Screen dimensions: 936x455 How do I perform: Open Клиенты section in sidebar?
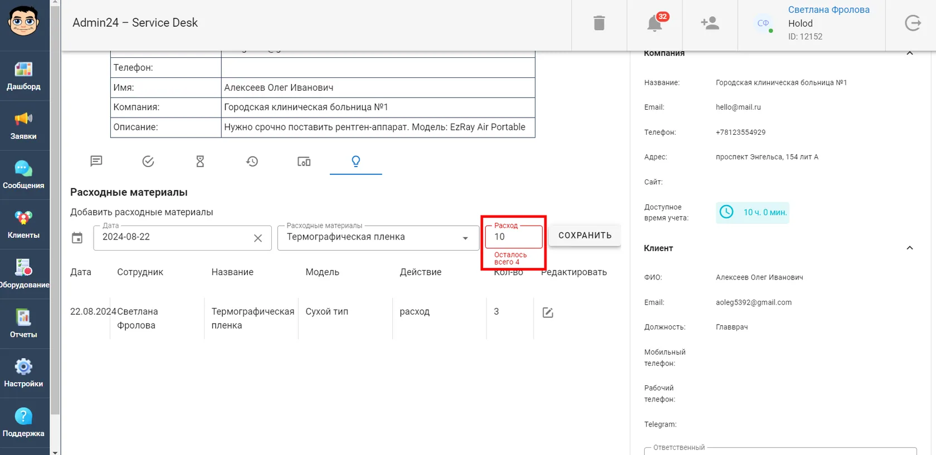23,224
